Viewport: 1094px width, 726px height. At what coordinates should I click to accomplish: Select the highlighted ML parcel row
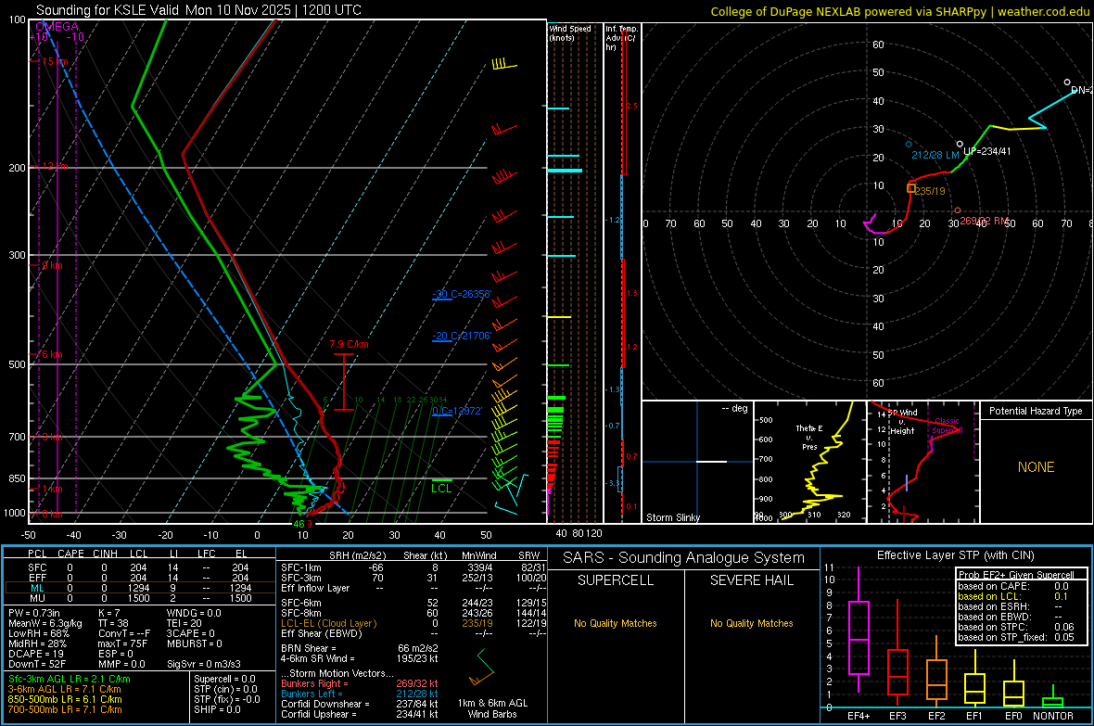coord(140,588)
